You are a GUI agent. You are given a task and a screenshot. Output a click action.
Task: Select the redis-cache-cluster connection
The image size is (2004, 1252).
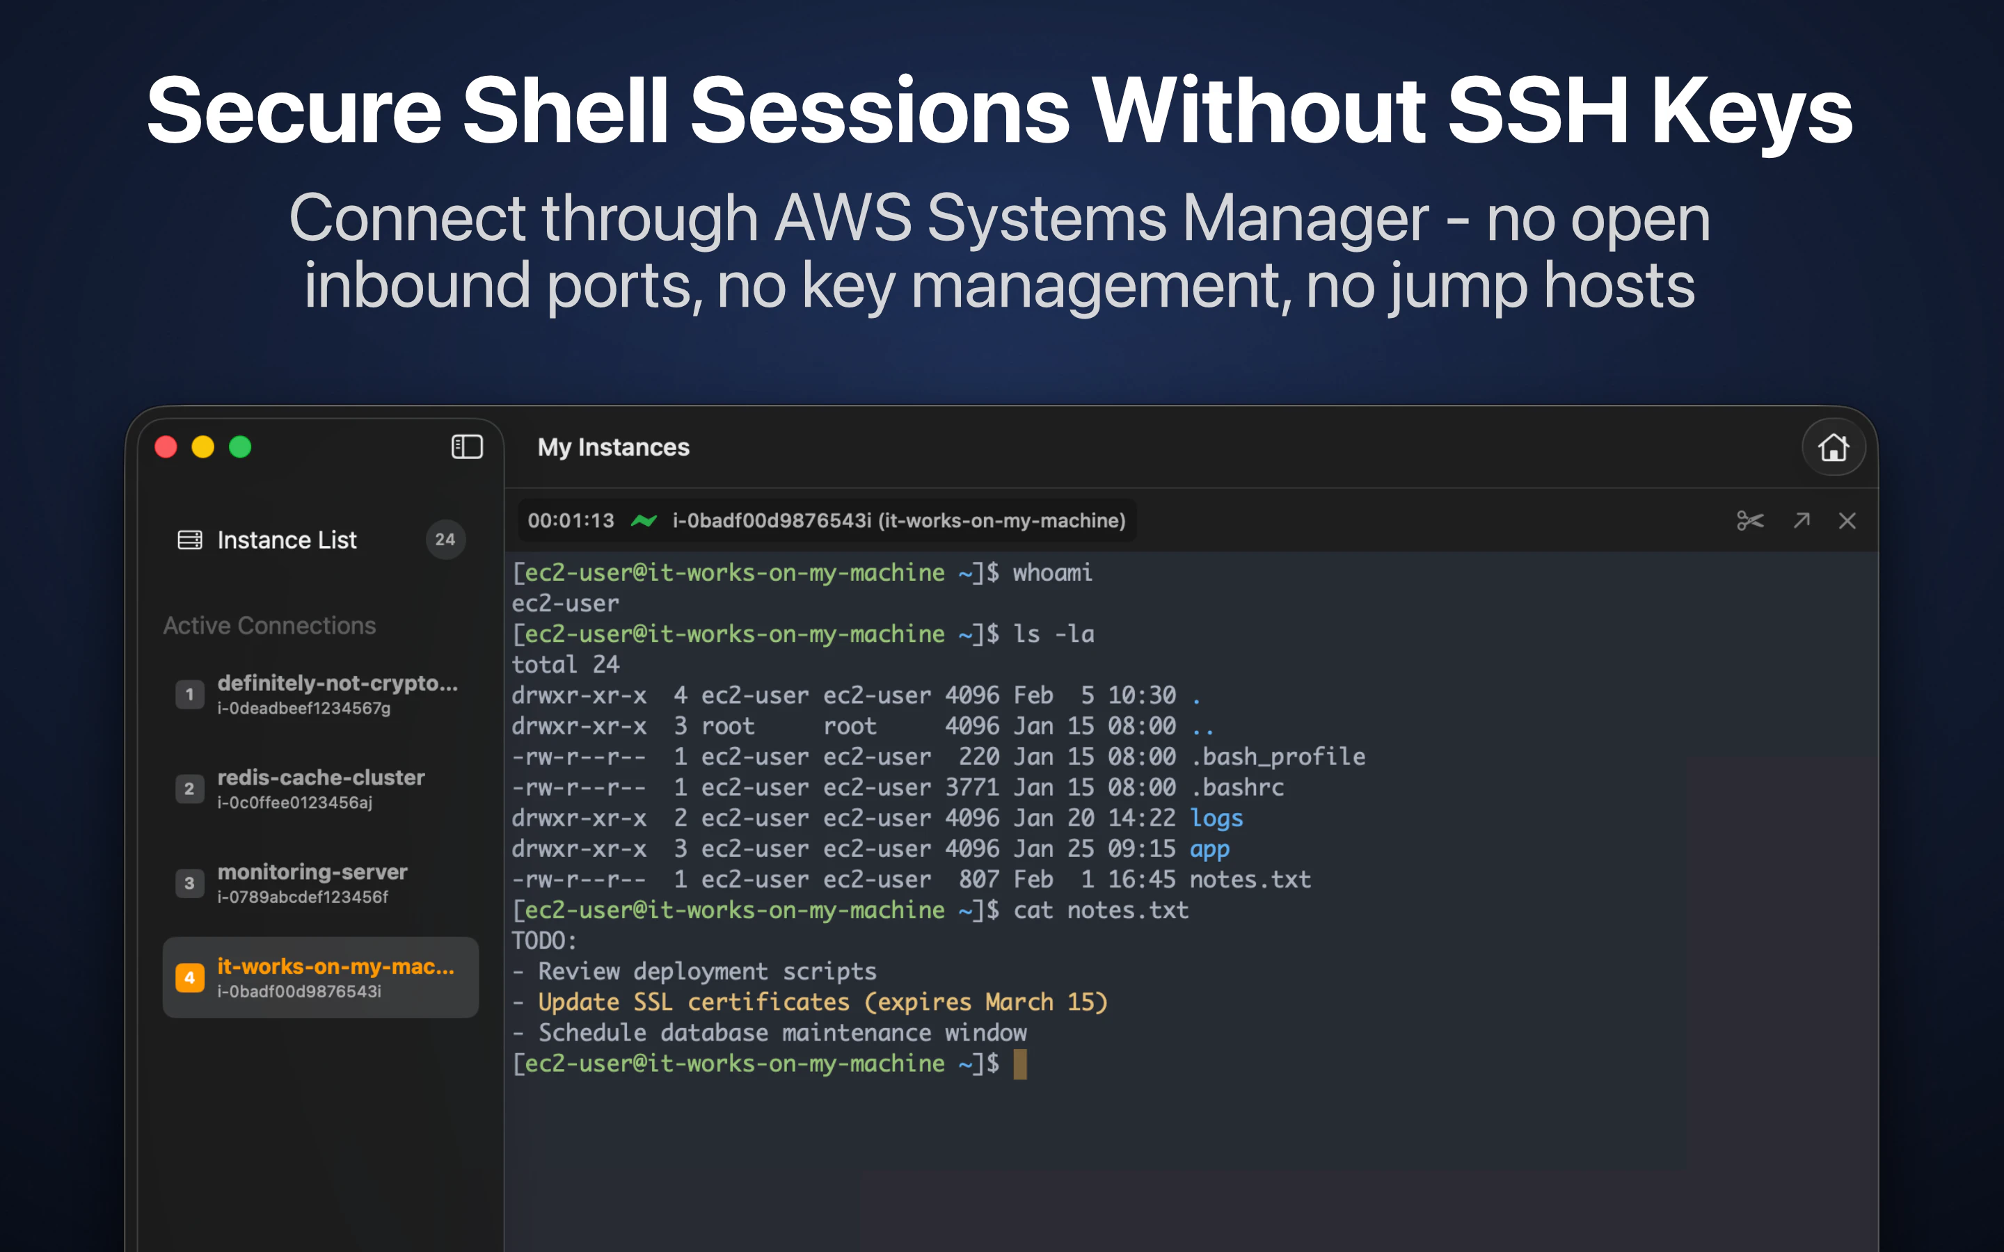[x=321, y=788]
